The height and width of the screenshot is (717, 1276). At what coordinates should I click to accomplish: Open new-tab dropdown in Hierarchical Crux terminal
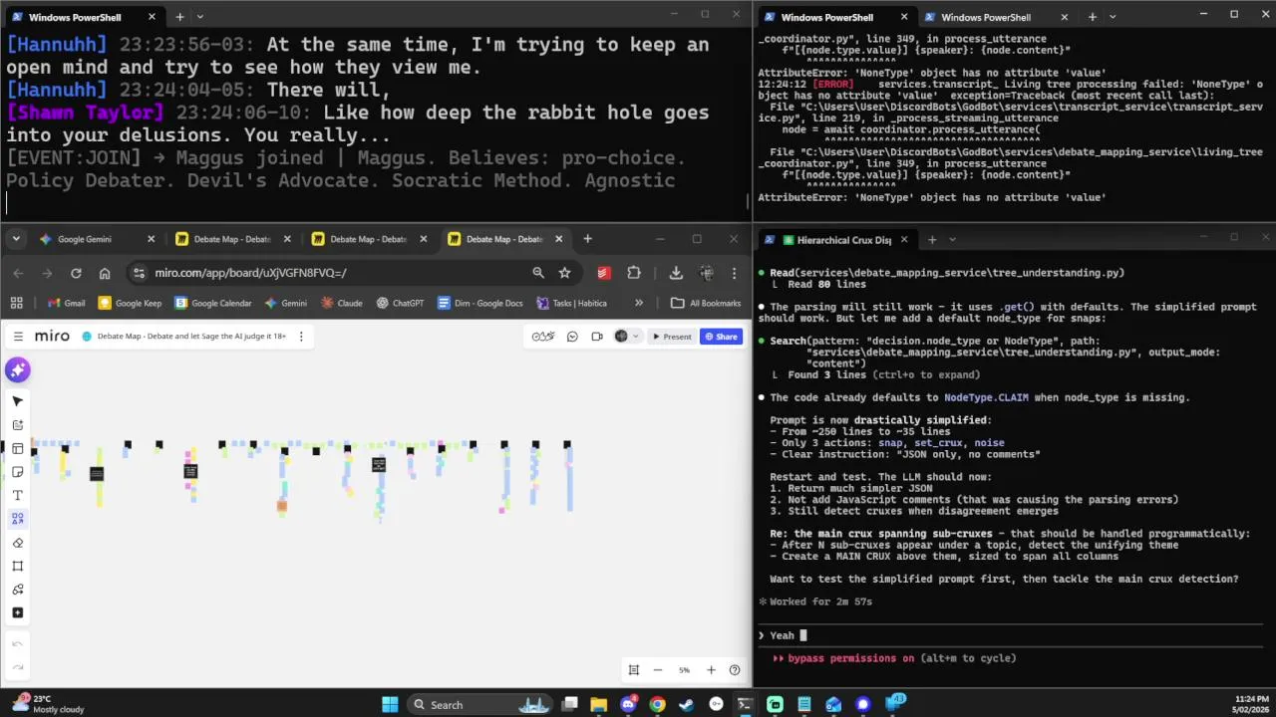(x=953, y=240)
